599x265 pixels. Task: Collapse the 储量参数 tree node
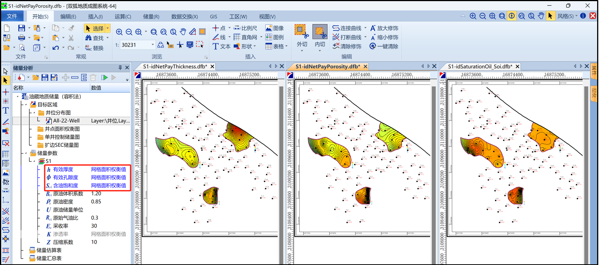tap(26, 153)
